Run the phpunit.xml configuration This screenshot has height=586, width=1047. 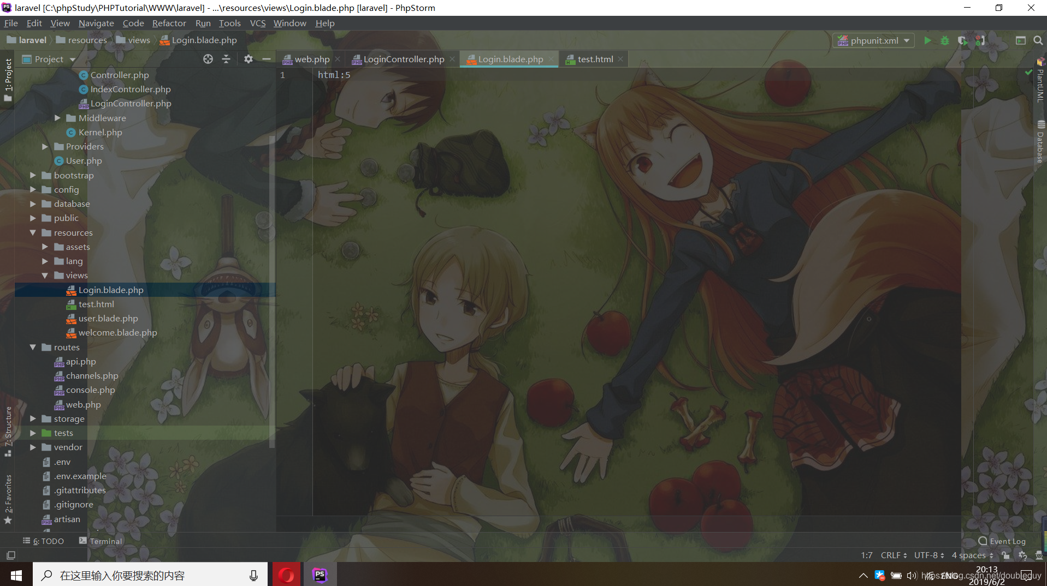pos(927,40)
